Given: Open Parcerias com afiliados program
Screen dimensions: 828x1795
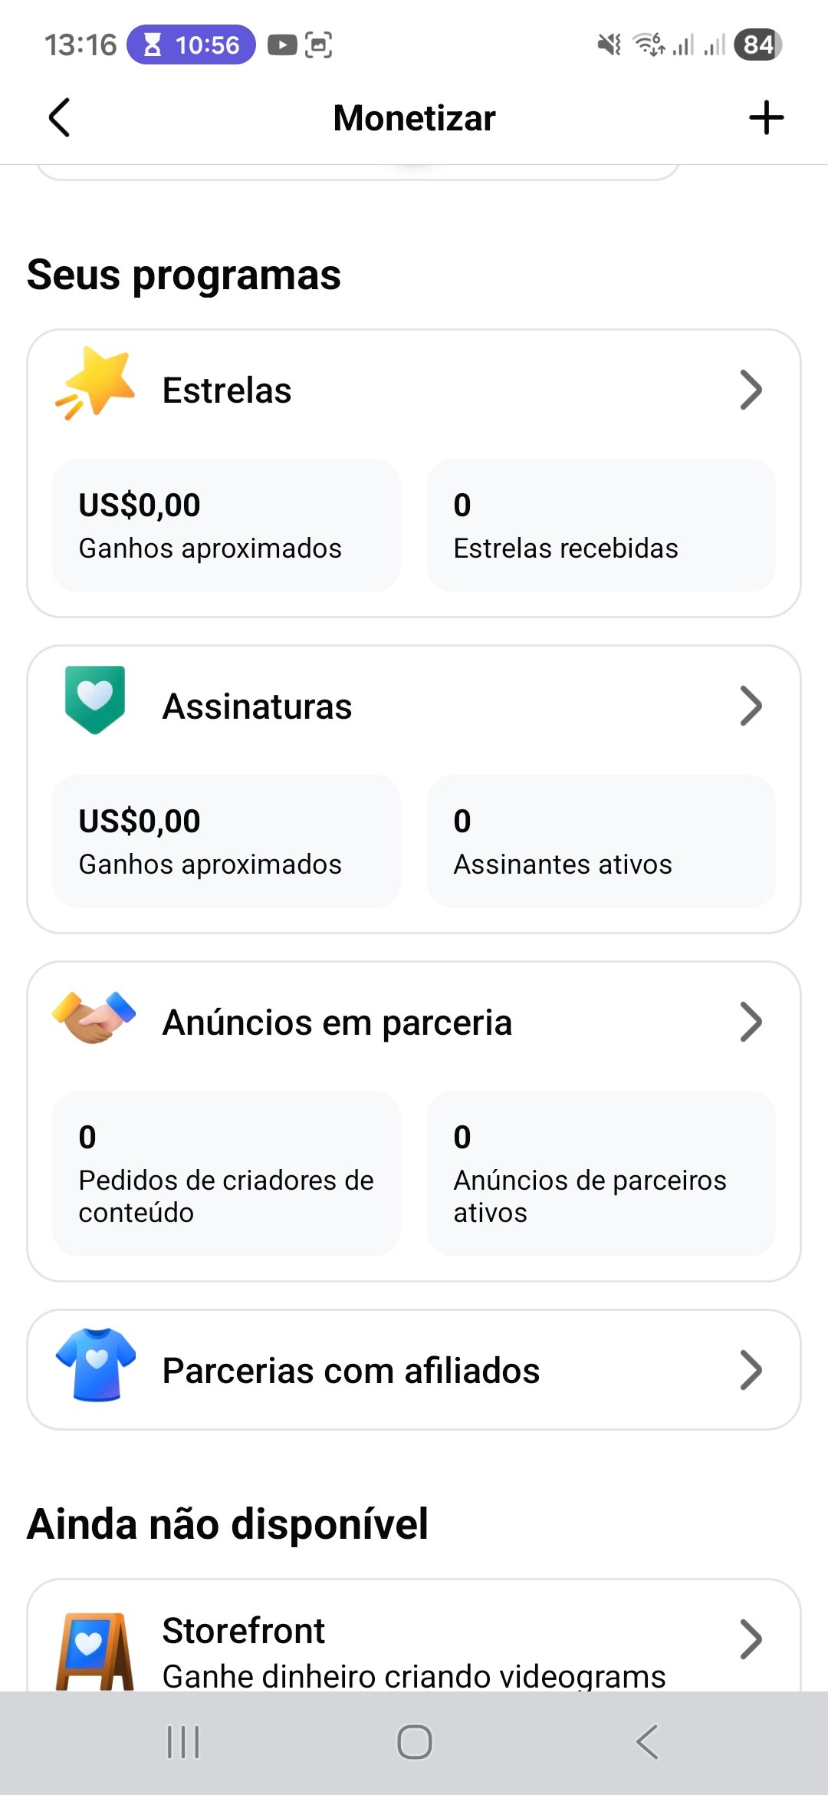Looking at the screenshot, I should tap(351, 1371).
